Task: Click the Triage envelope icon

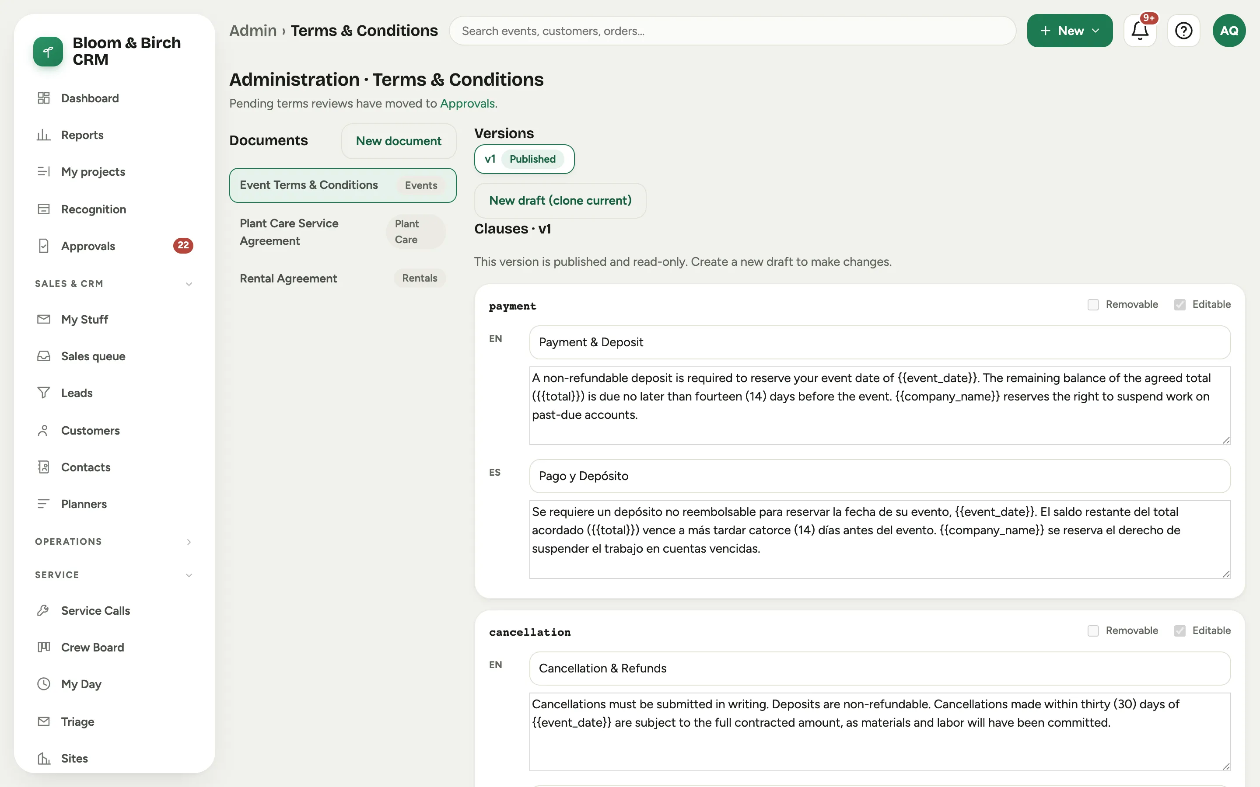Action: pyautogui.click(x=44, y=721)
